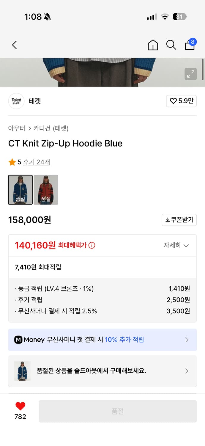Screen dimensions: 205x446
Task: Tap the 쿠폰받기 coupon button
Action: point(179,220)
